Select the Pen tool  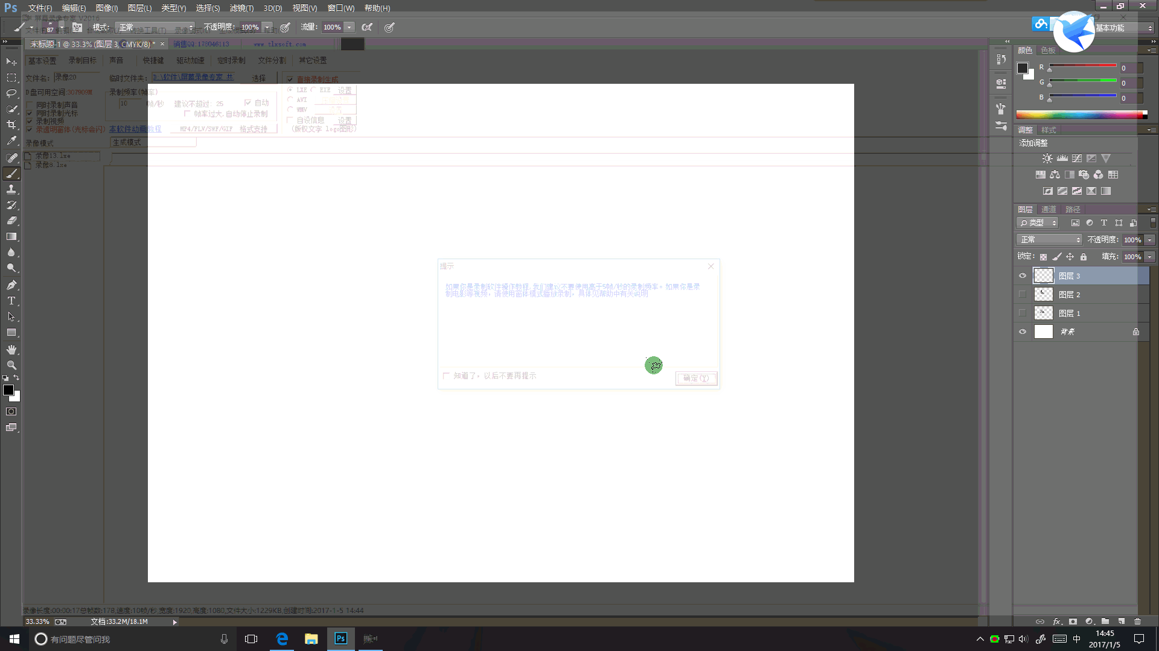click(x=11, y=285)
